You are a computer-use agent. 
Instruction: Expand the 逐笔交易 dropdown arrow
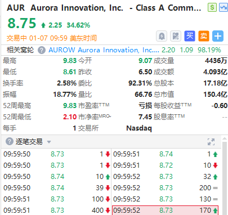point(49,142)
